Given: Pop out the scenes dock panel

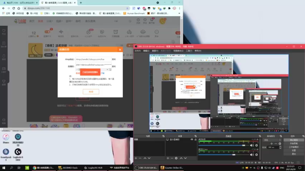Looking at the screenshot, I should point(164,136).
